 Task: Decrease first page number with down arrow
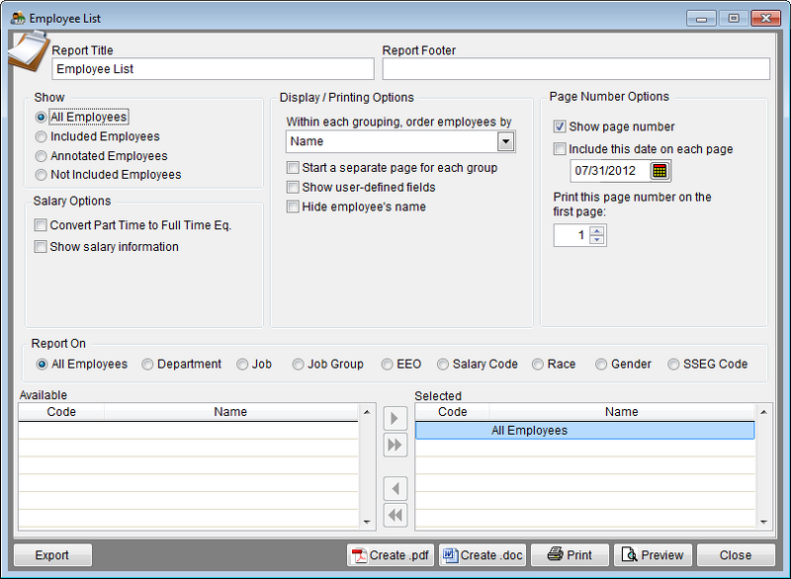[597, 239]
